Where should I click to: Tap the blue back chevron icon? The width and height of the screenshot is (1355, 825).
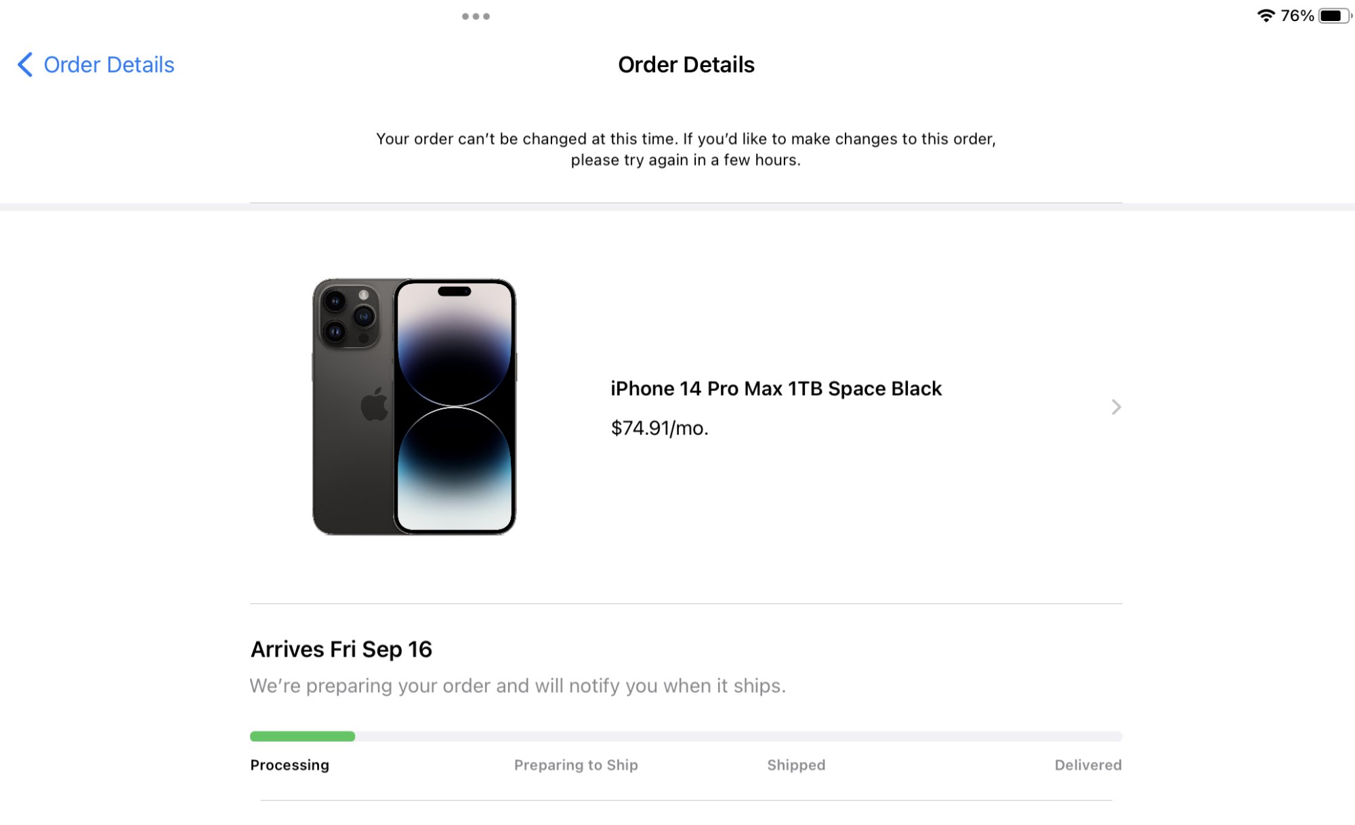(25, 65)
